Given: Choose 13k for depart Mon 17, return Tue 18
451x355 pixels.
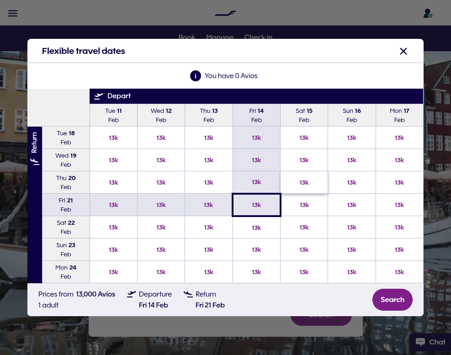Looking at the screenshot, I should click(x=399, y=138).
